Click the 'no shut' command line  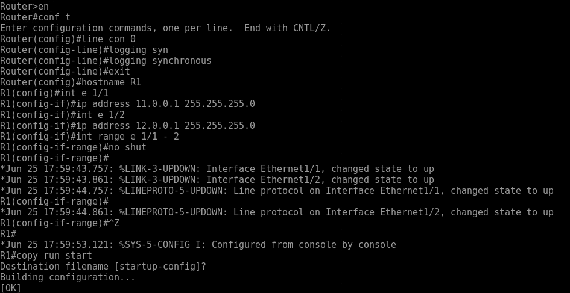[73, 147]
